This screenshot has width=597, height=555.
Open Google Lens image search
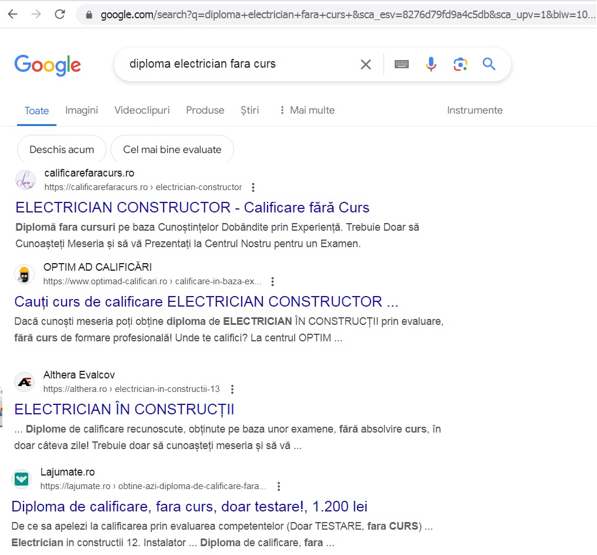(x=461, y=64)
